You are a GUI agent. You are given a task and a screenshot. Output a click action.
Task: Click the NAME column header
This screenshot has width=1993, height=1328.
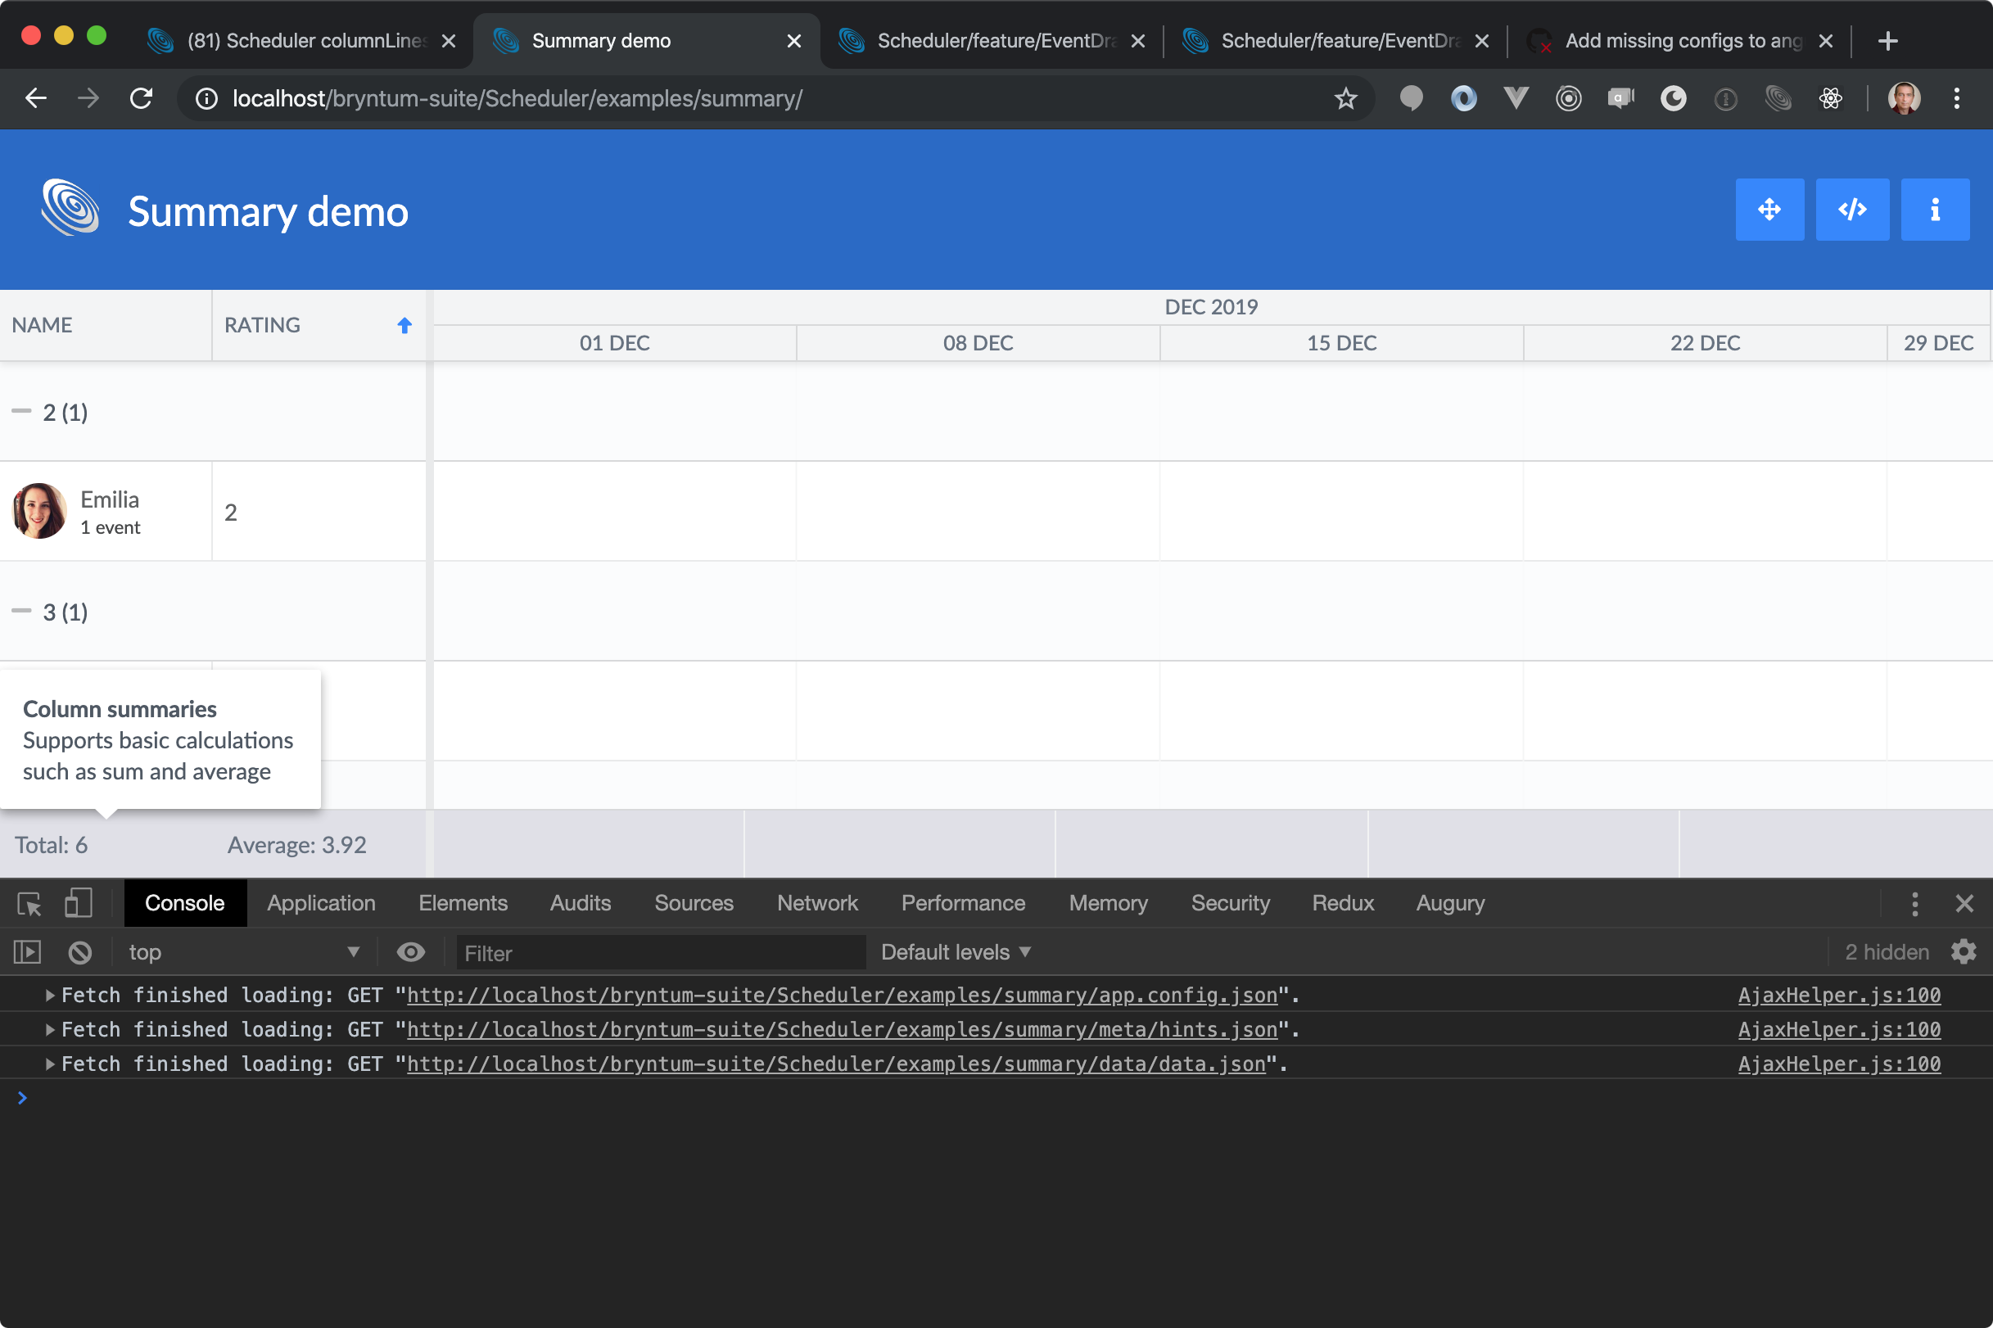pyautogui.click(x=105, y=325)
